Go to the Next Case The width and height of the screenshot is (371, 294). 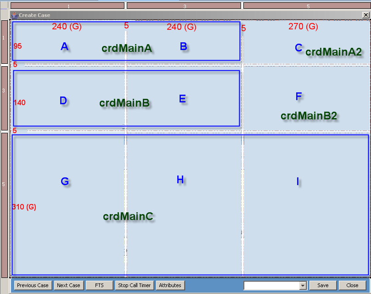coord(68,285)
